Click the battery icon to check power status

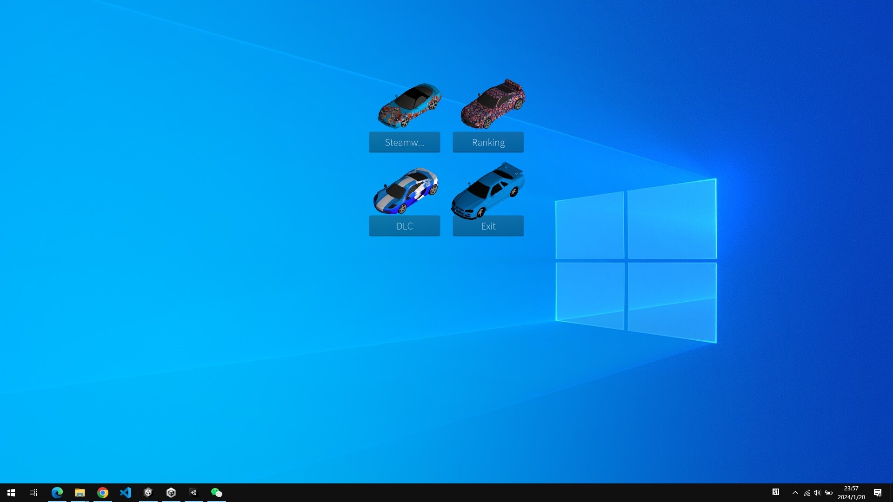(x=829, y=493)
